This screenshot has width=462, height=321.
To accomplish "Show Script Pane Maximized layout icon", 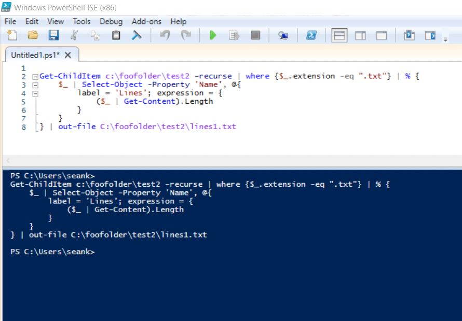I will (x=381, y=36).
